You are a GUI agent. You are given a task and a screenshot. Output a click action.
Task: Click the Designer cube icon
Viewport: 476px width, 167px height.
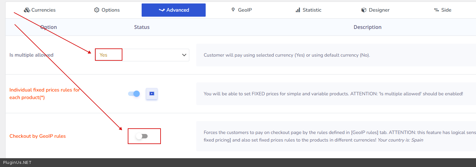(x=364, y=10)
